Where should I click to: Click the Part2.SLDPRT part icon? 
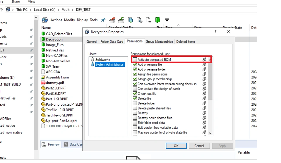[x=43, y=88]
